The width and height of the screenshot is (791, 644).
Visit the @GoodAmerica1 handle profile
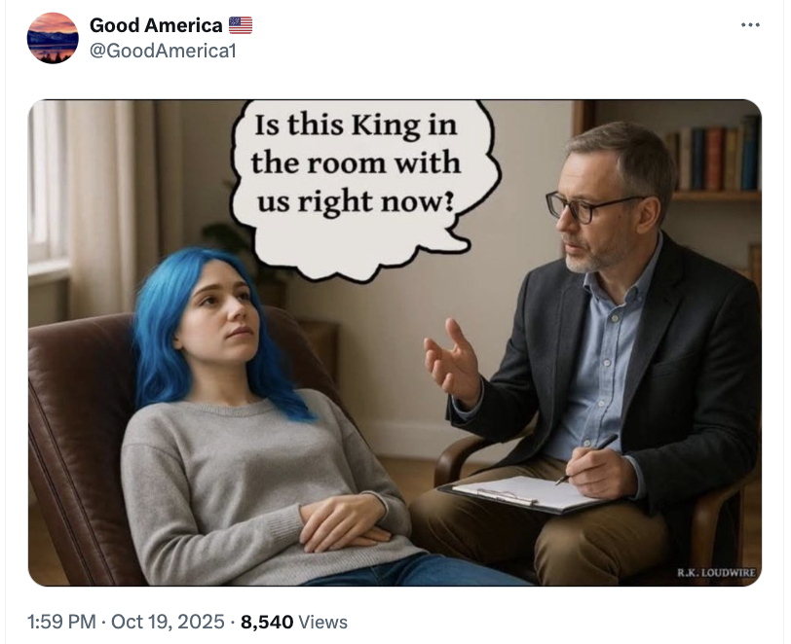[163, 51]
